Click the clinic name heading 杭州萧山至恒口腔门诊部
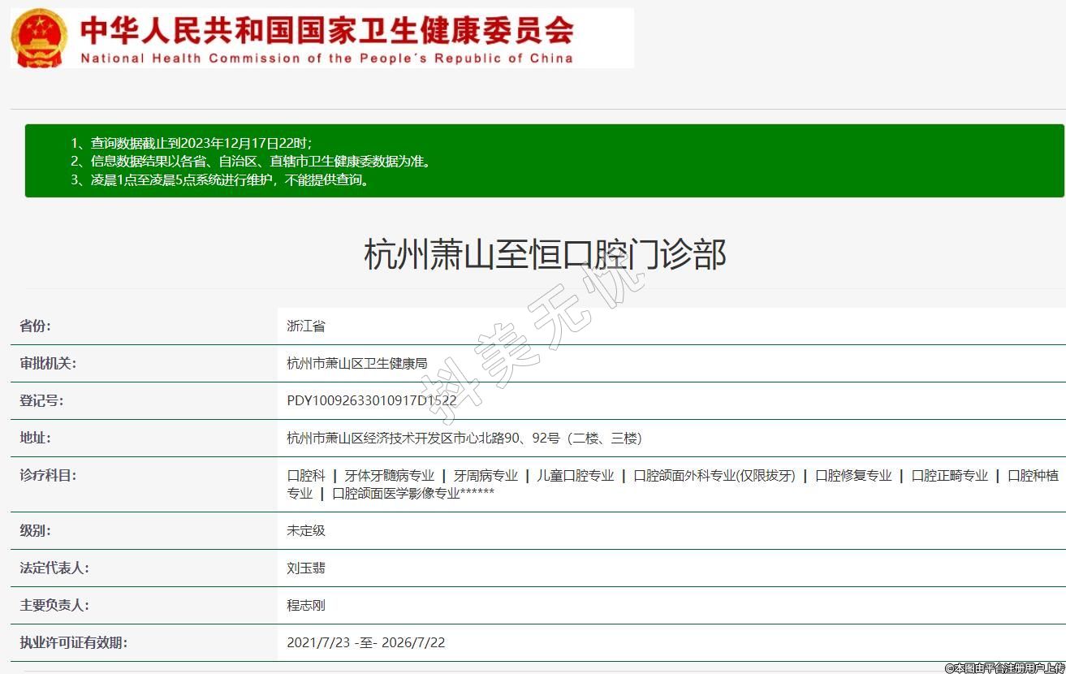Image resolution: width=1066 pixels, height=674 pixels. click(x=544, y=255)
